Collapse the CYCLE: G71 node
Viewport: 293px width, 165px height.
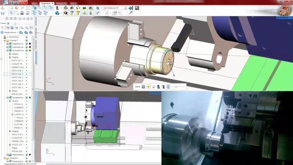pyautogui.click(x=10, y=144)
